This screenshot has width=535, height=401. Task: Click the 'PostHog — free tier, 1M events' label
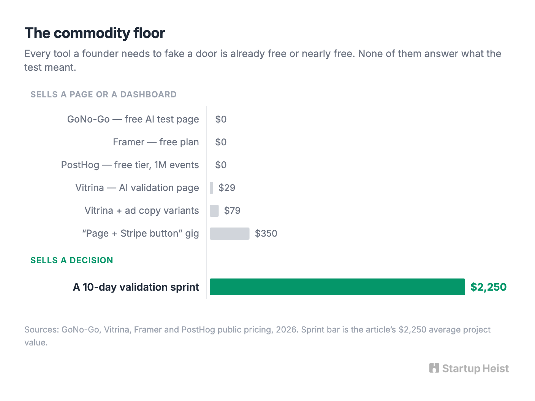point(130,165)
